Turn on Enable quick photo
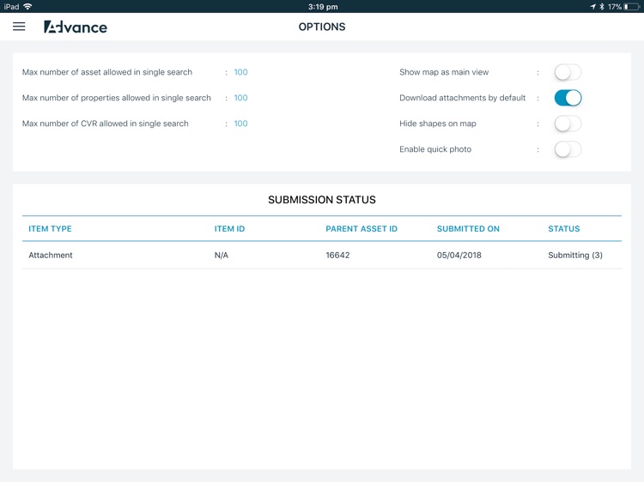Viewport: 644px width, 482px height. [568, 149]
